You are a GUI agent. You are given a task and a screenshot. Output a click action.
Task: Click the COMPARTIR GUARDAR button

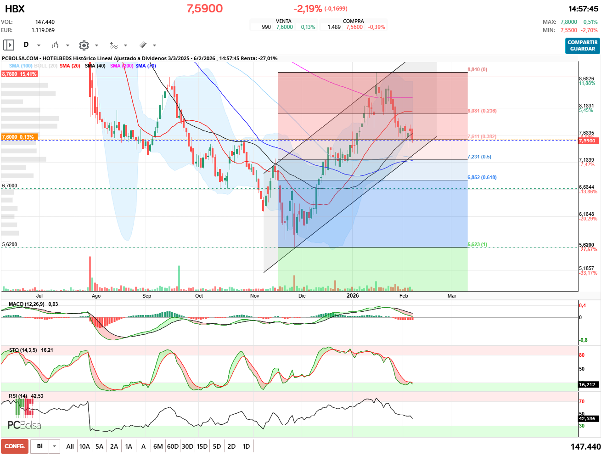(583, 45)
